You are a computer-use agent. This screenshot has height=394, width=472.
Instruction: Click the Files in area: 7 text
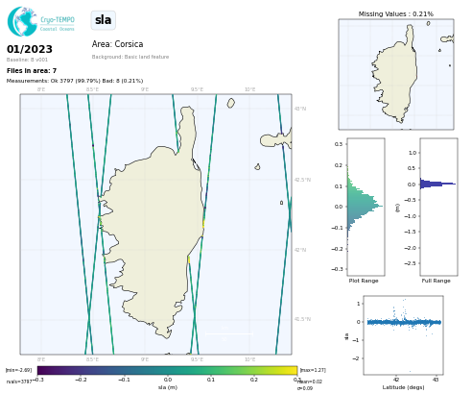coord(32,71)
